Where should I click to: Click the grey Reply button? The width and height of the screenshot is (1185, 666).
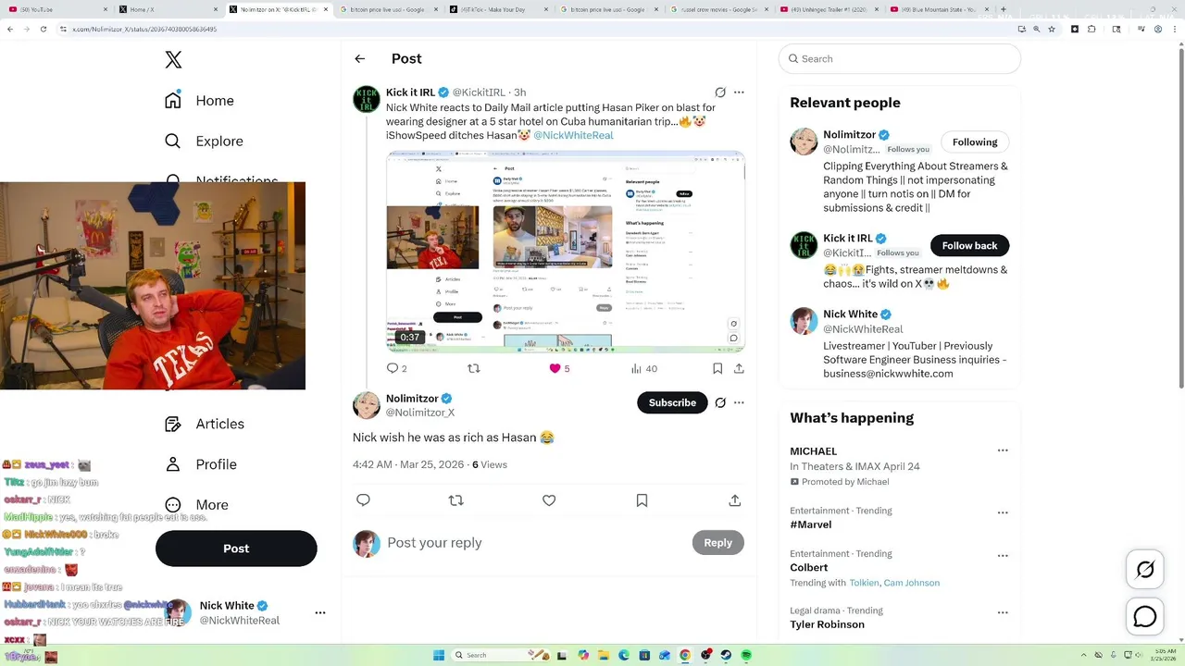coord(717,543)
